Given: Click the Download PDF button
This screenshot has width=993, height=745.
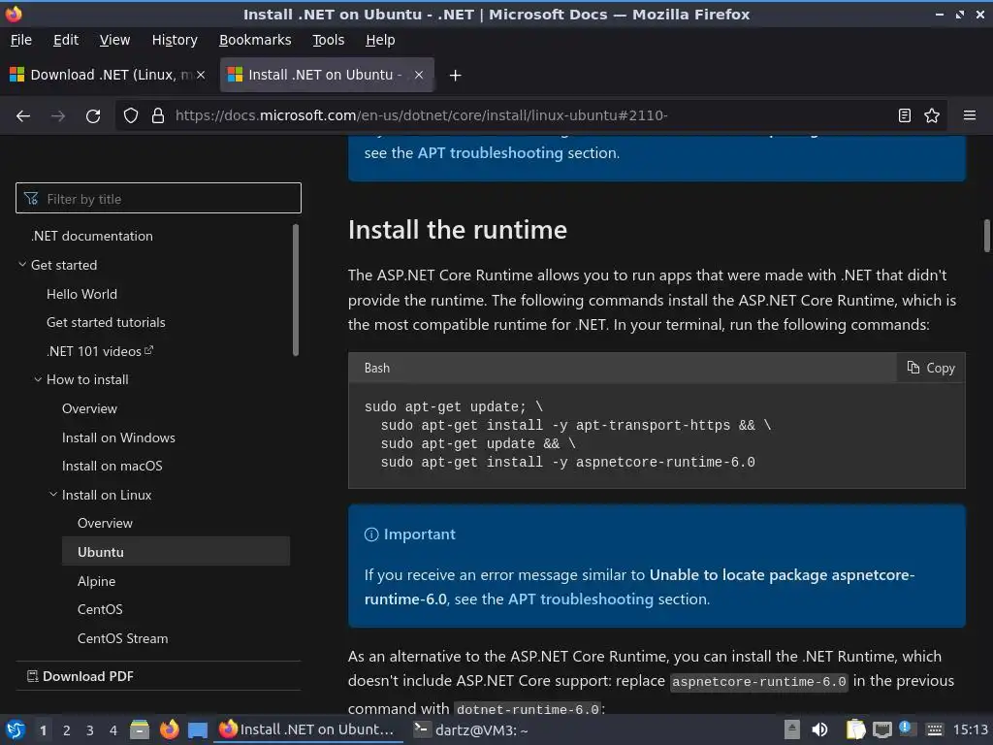Looking at the screenshot, I should coord(80,676).
